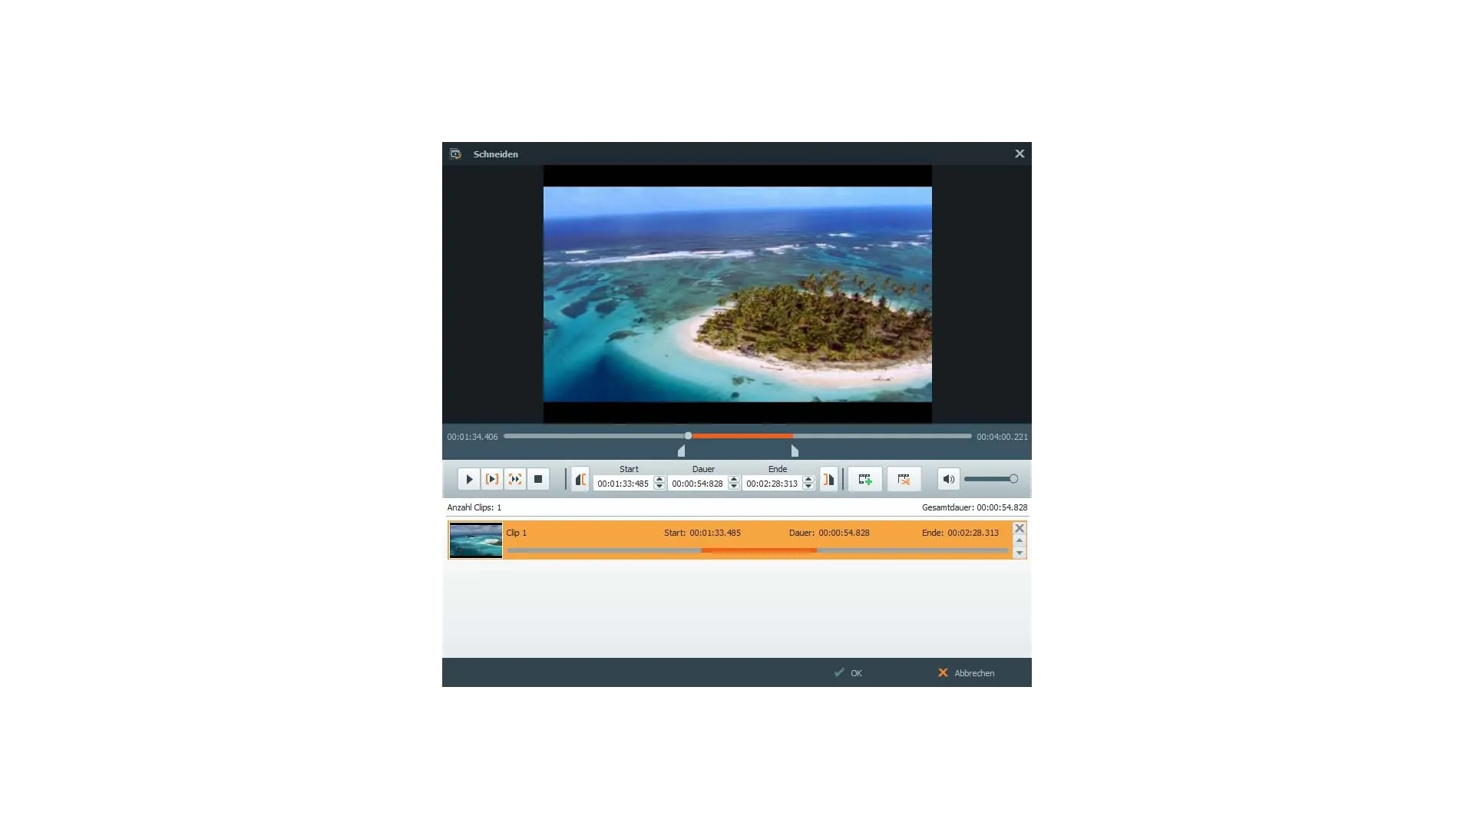
Task: Confirm with the OK button
Action: pyautogui.click(x=848, y=673)
